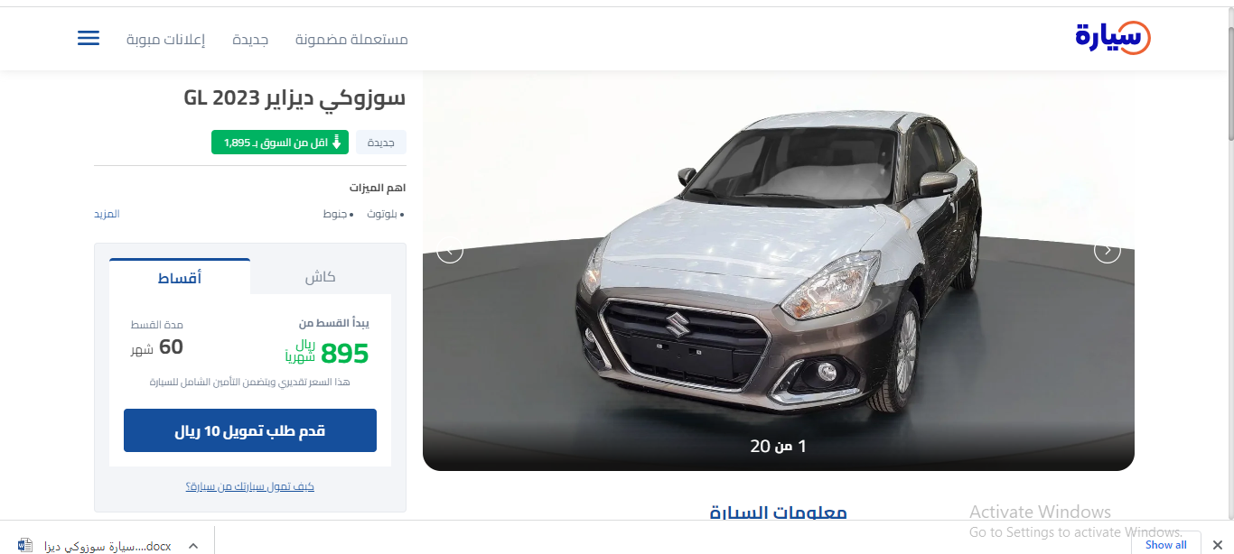The width and height of the screenshot is (1234, 554).
Task: Open the مستعملة مضمونة menu item
Action: 351,40
